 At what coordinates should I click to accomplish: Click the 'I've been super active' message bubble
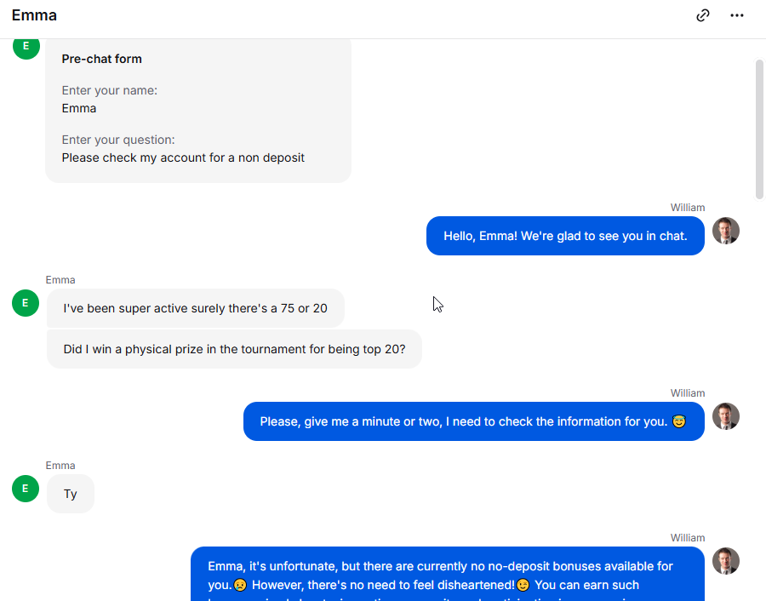point(196,308)
